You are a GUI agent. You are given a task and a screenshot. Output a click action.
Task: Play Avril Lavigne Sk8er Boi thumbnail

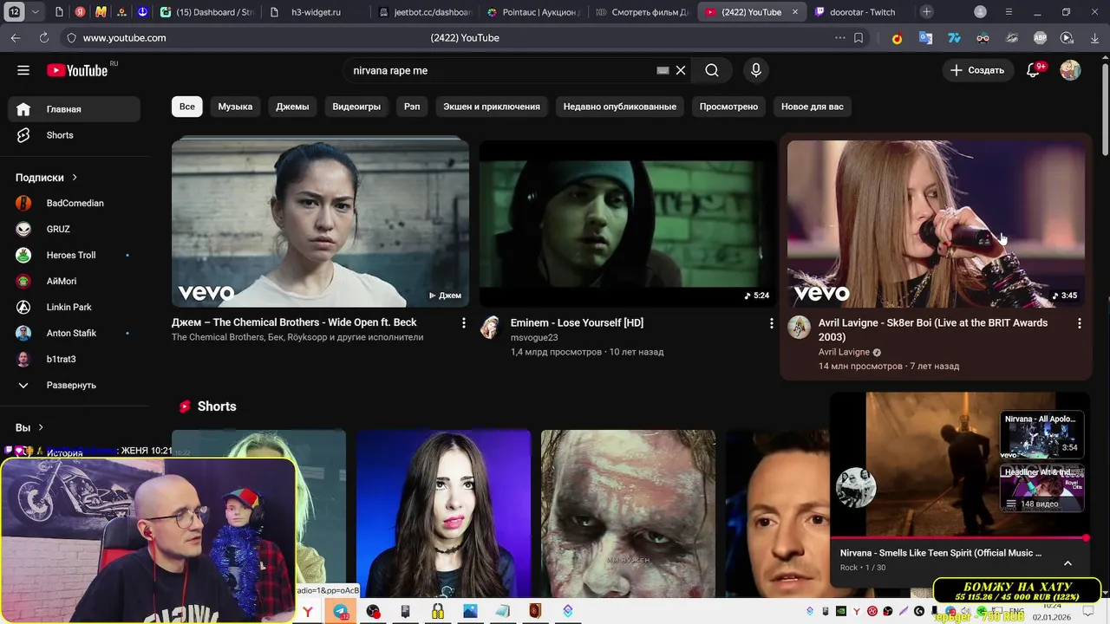click(936, 224)
